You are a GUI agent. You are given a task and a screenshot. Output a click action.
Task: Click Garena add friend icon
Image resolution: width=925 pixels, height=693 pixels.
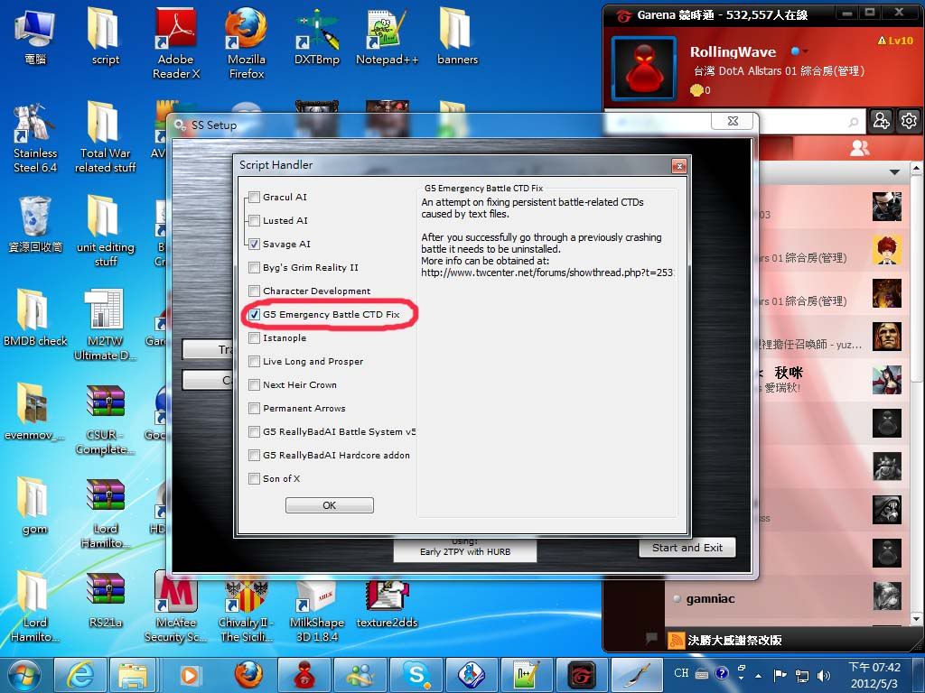point(881,121)
